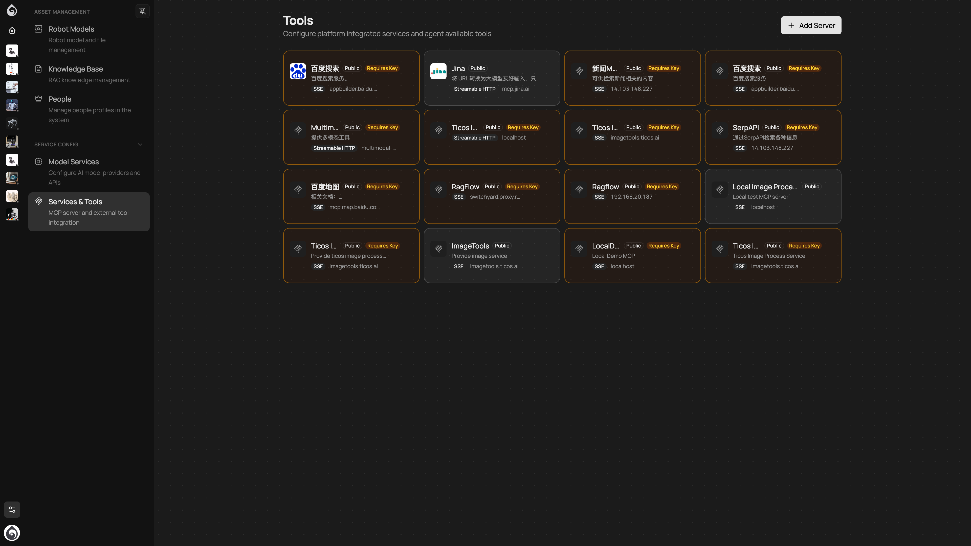Click the Add Server button
971x546 pixels.
click(x=811, y=25)
